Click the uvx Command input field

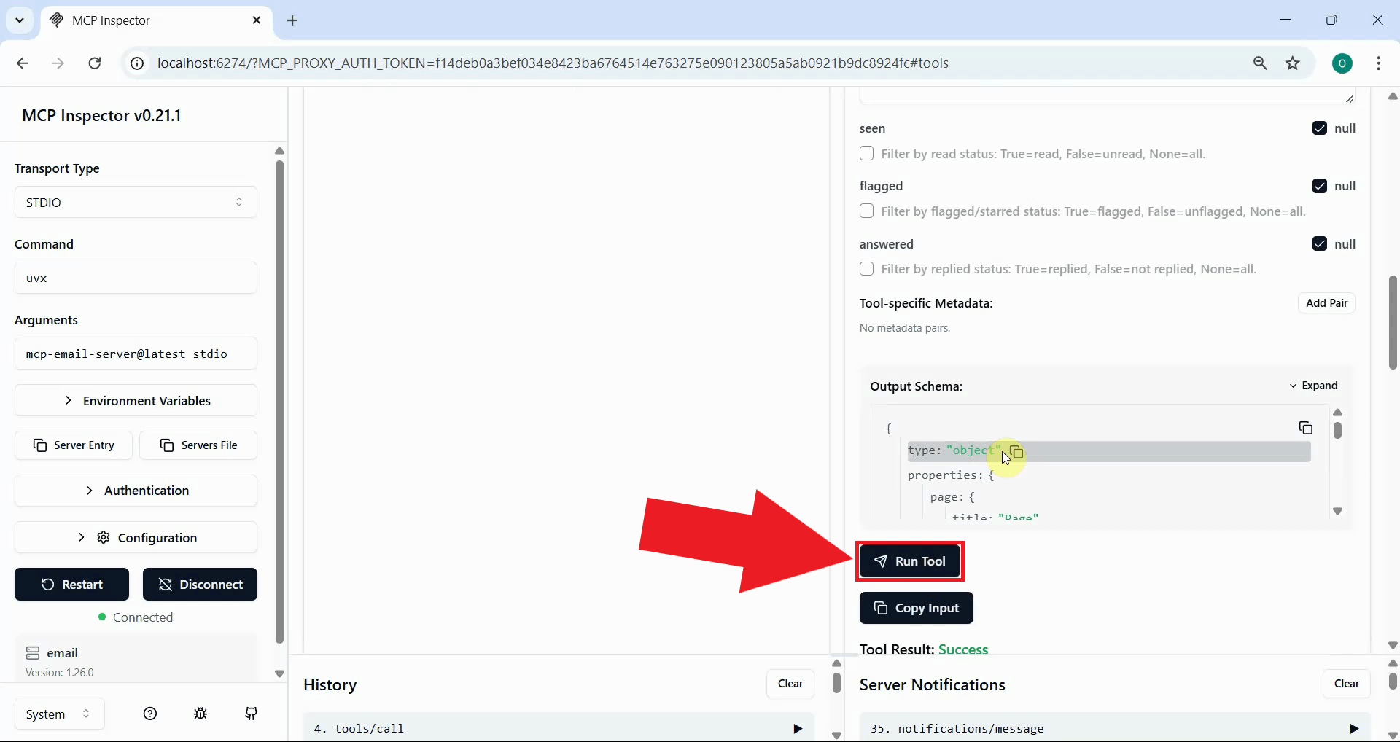[135, 278]
